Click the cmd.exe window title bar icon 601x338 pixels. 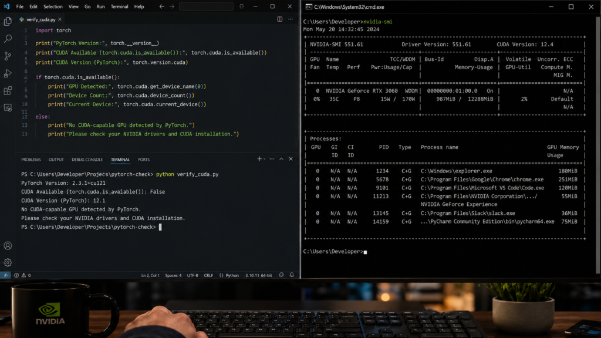coord(309,7)
